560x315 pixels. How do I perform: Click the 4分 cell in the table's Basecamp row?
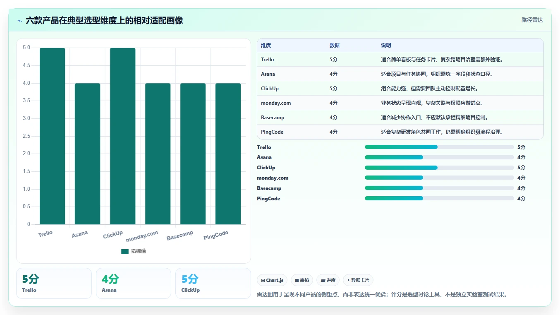coord(333,118)
